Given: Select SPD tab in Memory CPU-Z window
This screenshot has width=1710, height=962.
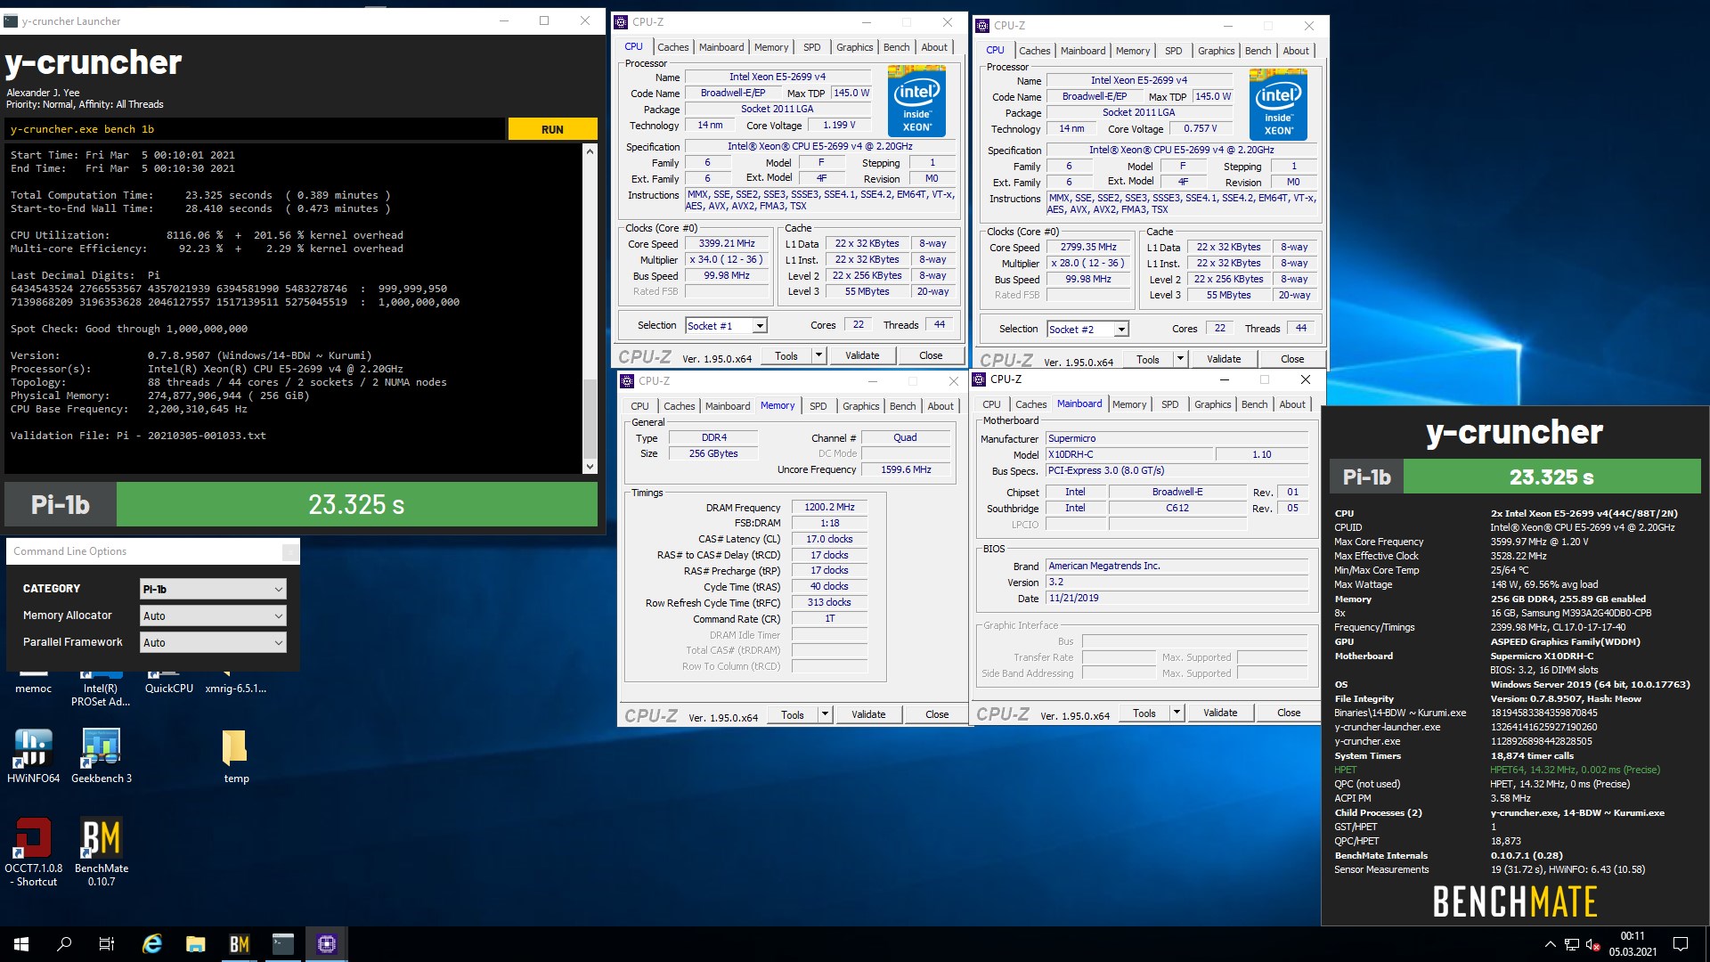Looking at the screenshot, I should (x=818, y=406).
